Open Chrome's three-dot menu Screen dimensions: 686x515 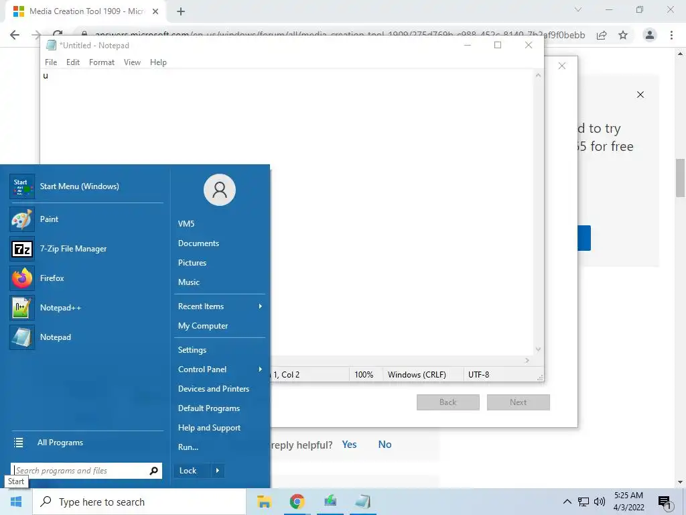(x=671, y=35)
